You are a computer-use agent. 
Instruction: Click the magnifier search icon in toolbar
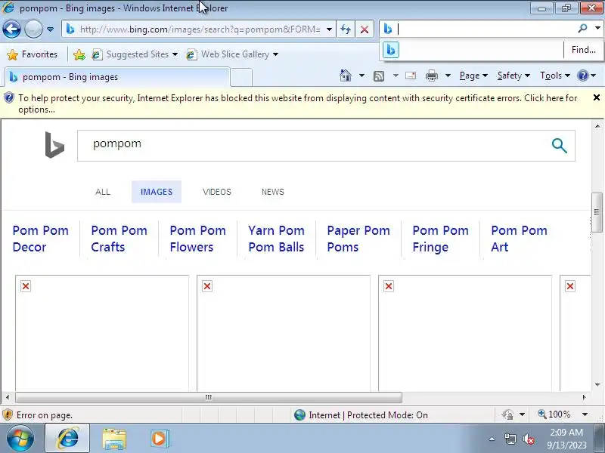point(582,29)
